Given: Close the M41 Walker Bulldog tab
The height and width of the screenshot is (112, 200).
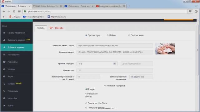Looking at the screenshot, I should [61, 6].
